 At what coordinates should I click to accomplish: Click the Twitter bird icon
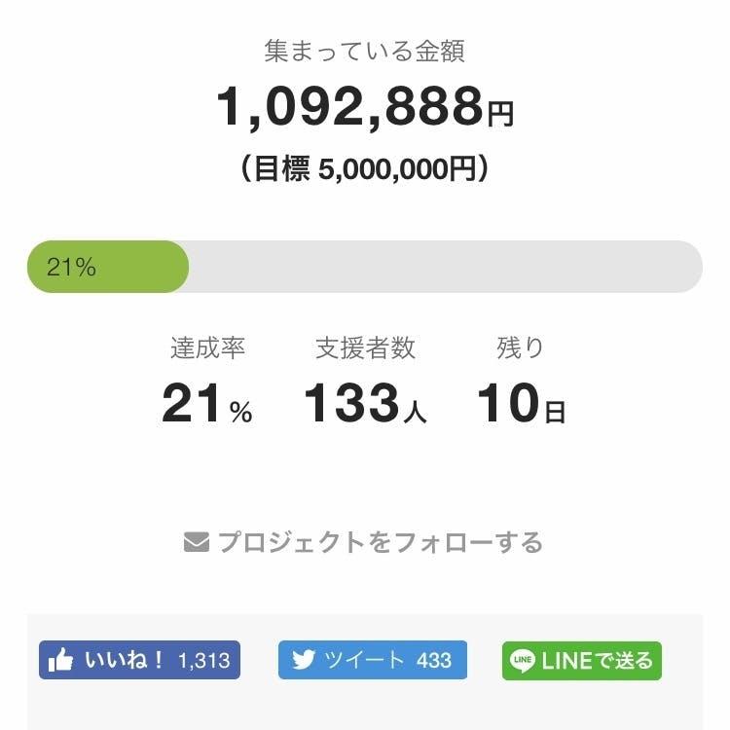(304, 660)
